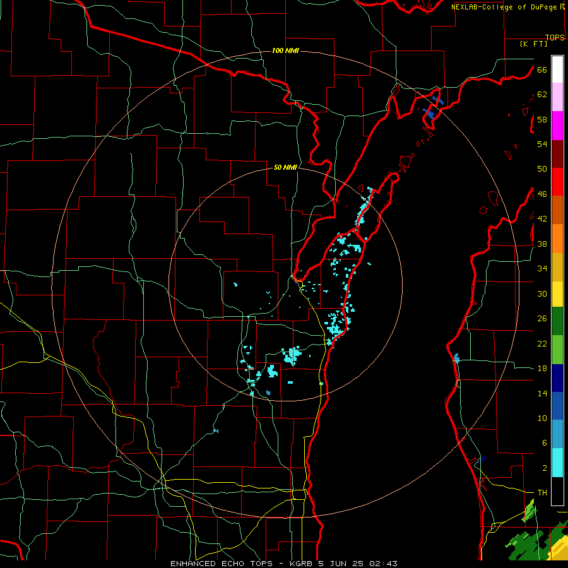Click the light green 22 kft swatch
The height and width of the screenshot is (568, 568).
coord(557,350)
